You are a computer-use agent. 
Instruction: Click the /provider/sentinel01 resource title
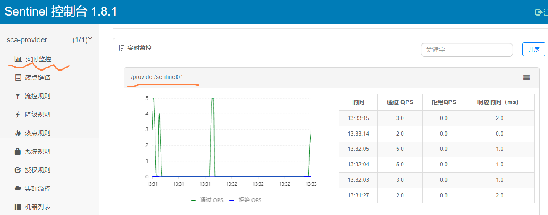(157, 77)
